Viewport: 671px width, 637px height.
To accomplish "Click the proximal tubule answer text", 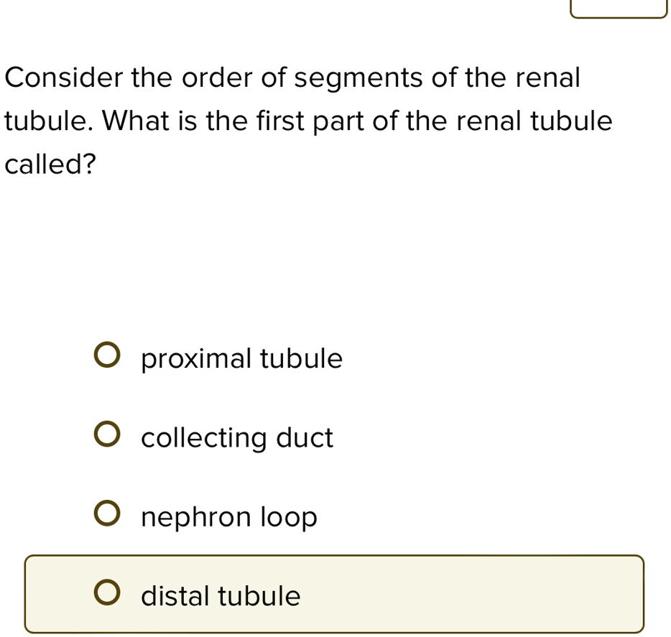I will point(241,358).
